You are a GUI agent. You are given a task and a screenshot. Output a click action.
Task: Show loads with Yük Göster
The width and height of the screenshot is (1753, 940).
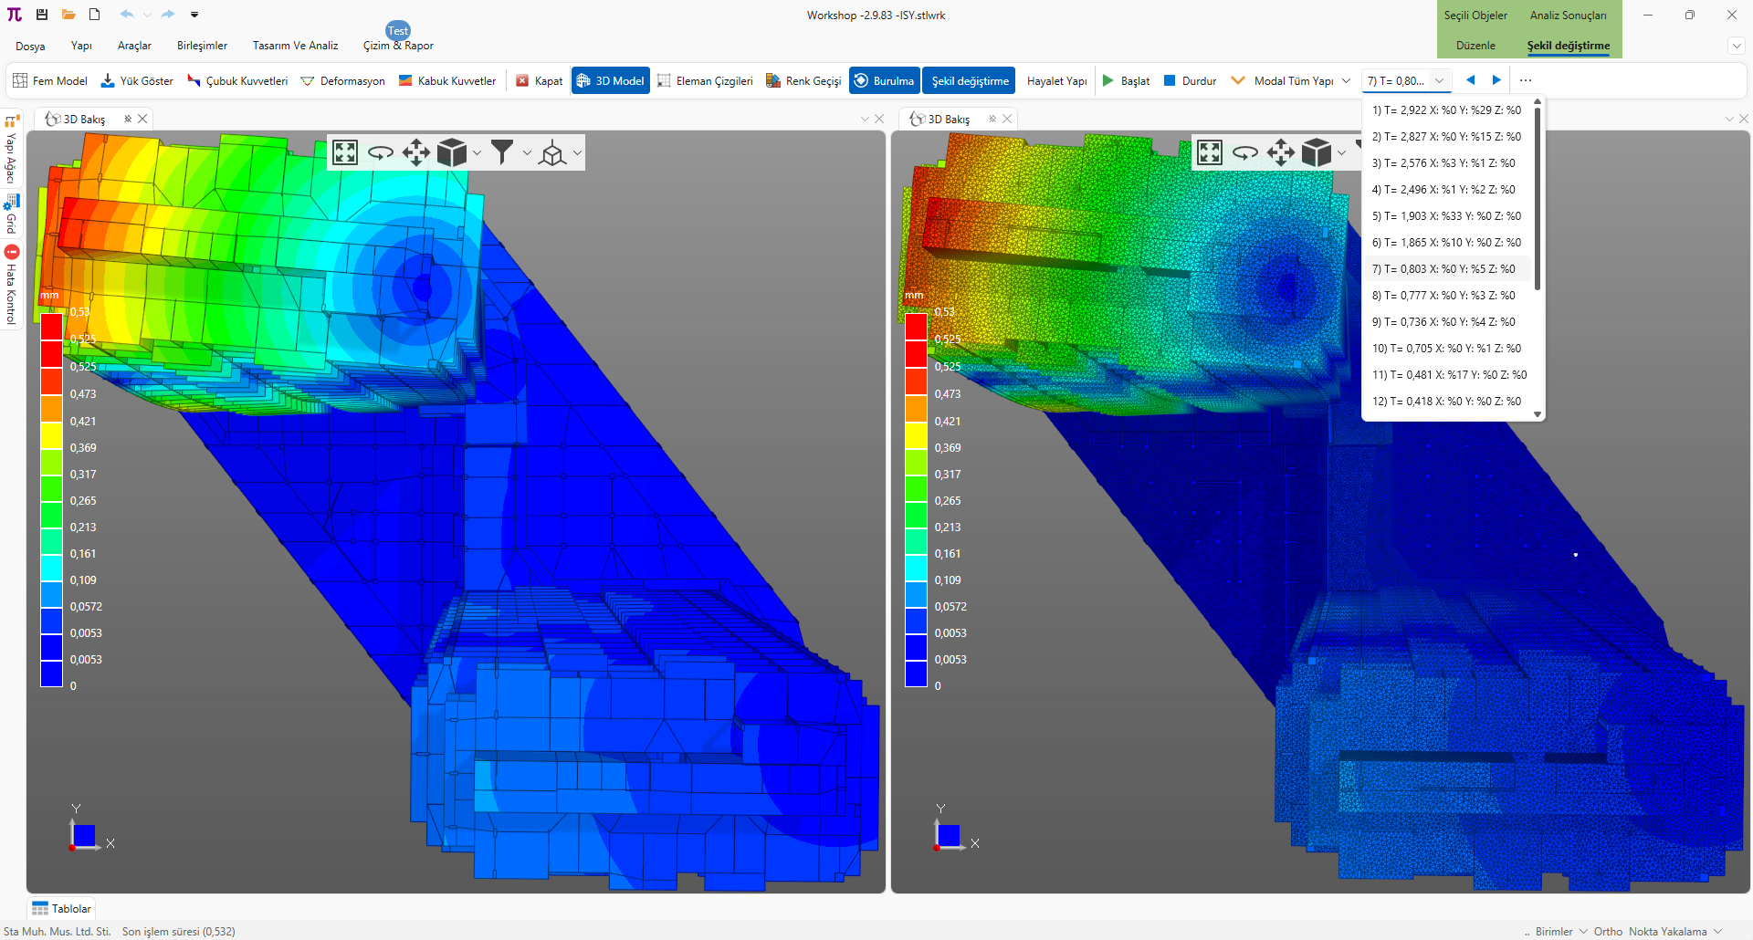(137, 81)
